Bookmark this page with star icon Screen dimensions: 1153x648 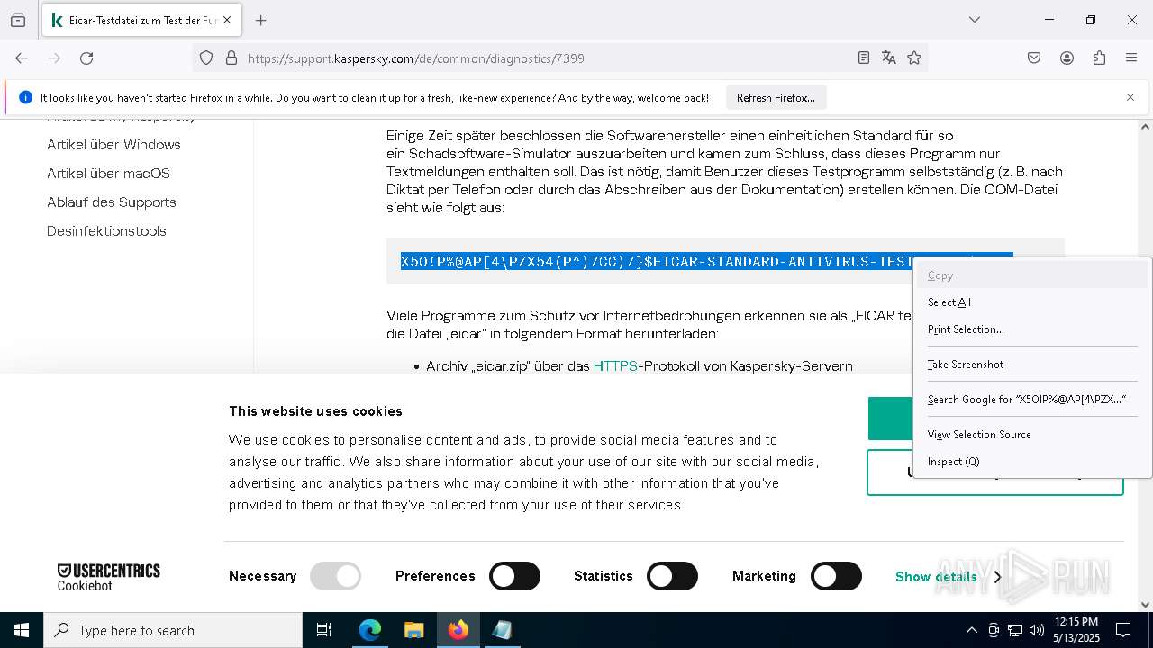914,58
